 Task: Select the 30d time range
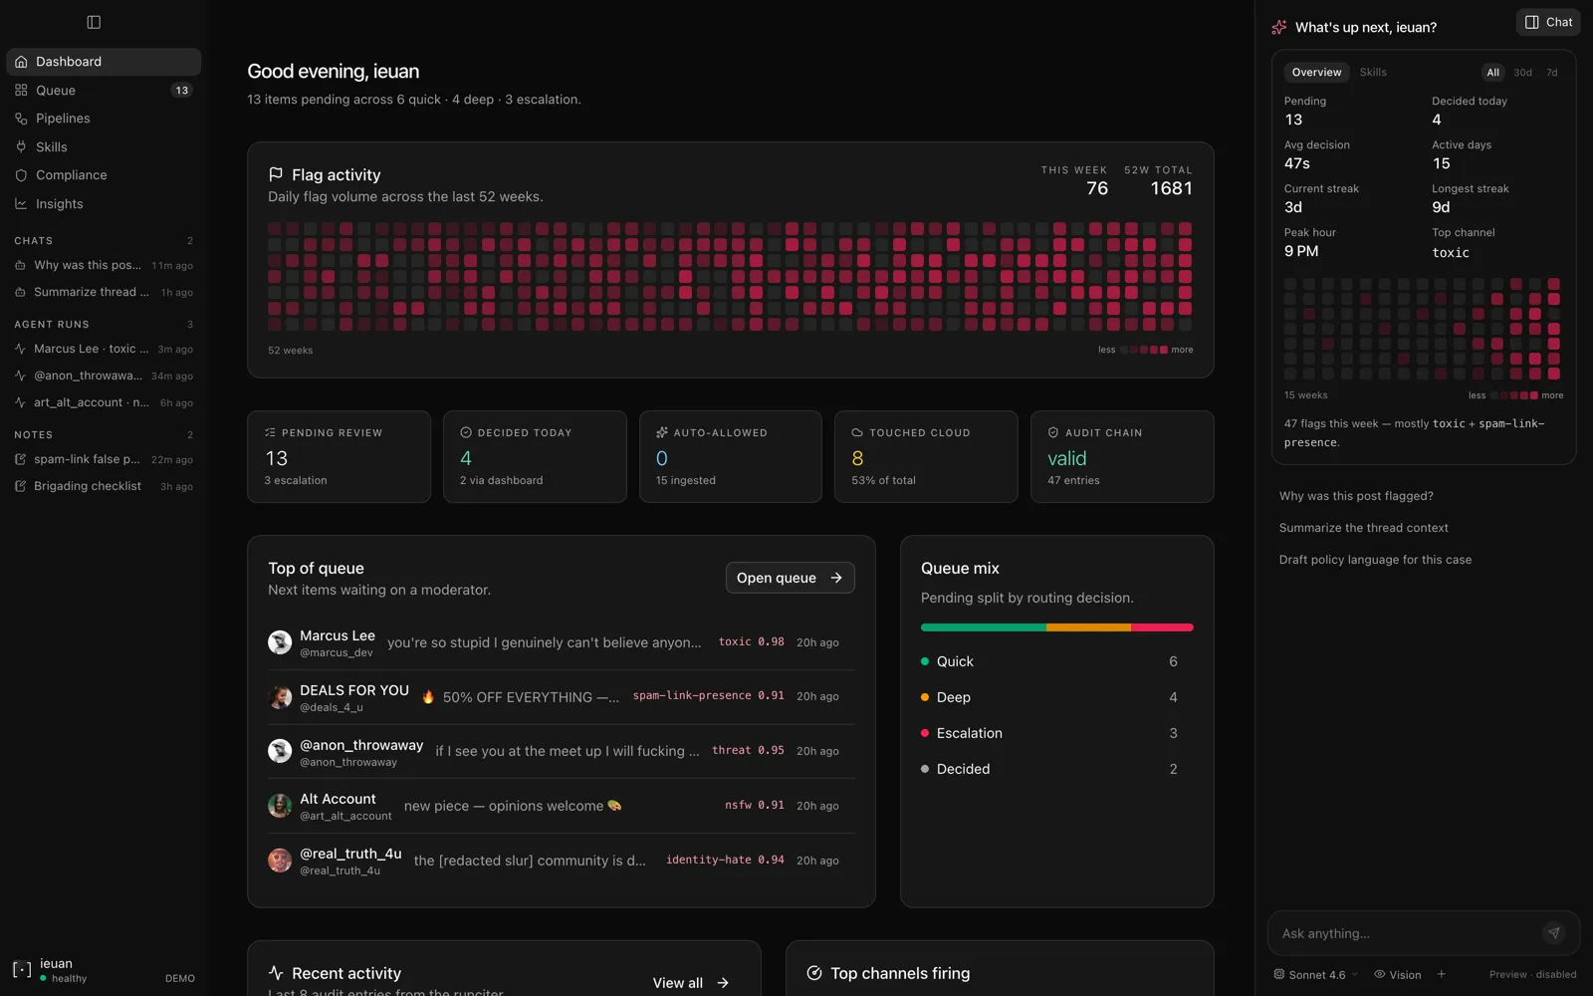tap(1522, 72)
